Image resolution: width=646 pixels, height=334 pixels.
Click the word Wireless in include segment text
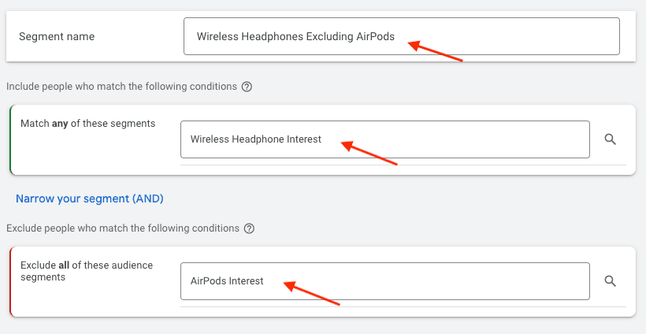pyautogui.click(x=209, y=139)
